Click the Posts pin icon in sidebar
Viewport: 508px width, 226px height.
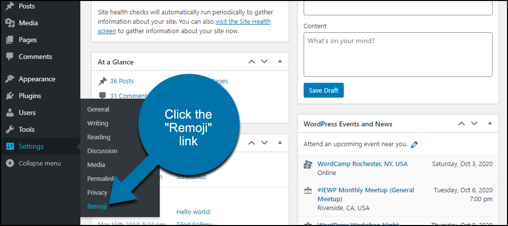click(x=9, y=6)
